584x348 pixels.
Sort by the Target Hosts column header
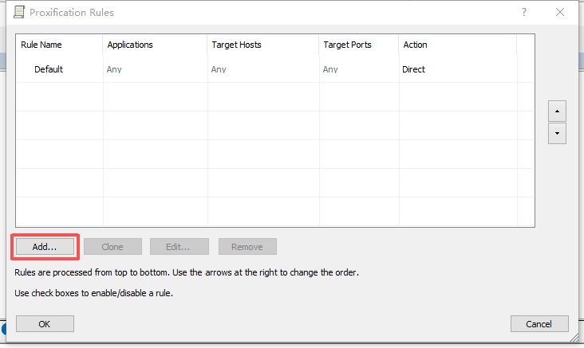click(236, 45)
